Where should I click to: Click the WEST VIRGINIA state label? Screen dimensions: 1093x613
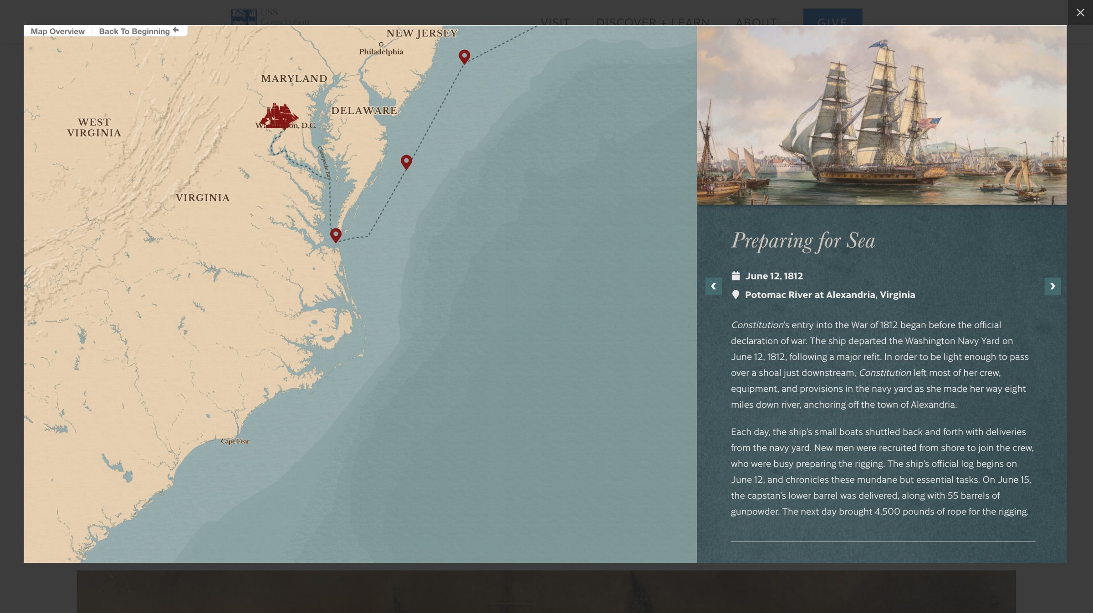click(94, 127)
